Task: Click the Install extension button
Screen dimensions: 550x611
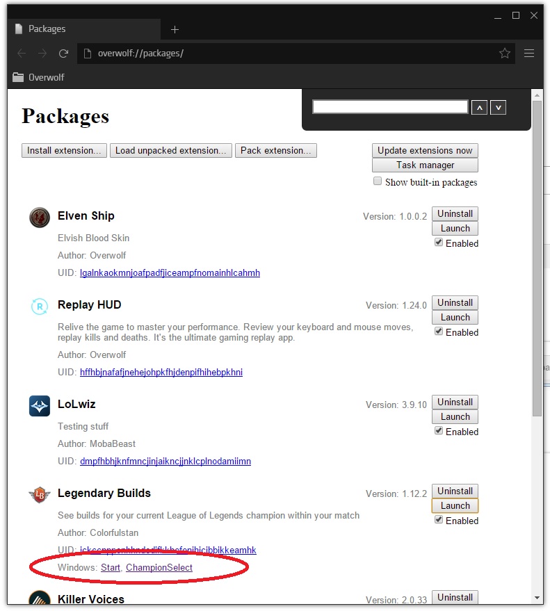Action: point(64,150)
